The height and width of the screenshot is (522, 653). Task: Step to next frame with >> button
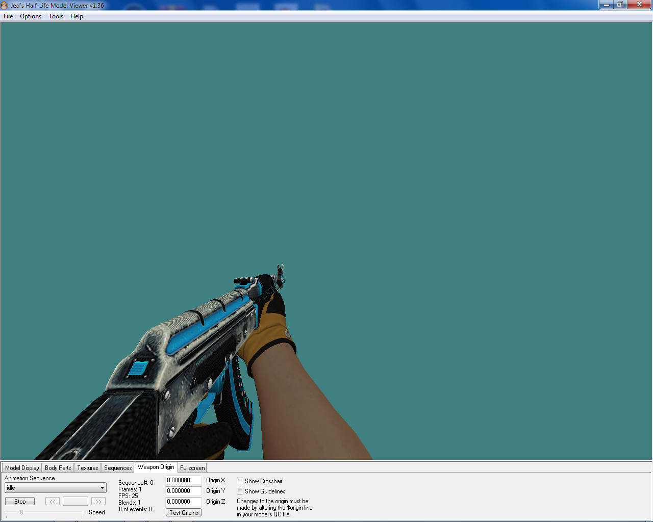pyautogui.click(x=98, y=502)
